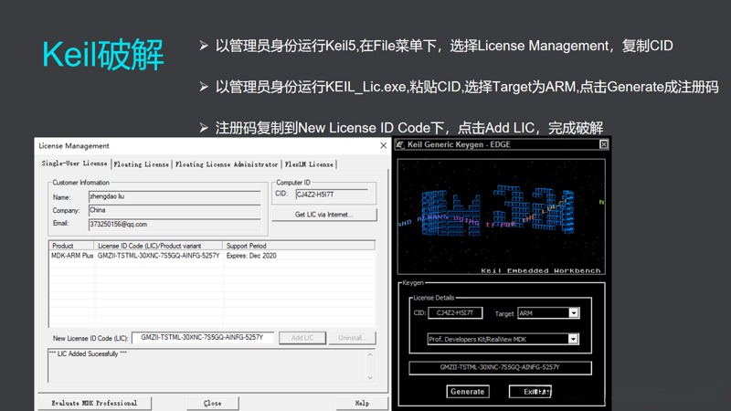This screenshot has height=411, width=731.
Task: Click the Email field in Customer Information
Action: 175,224
